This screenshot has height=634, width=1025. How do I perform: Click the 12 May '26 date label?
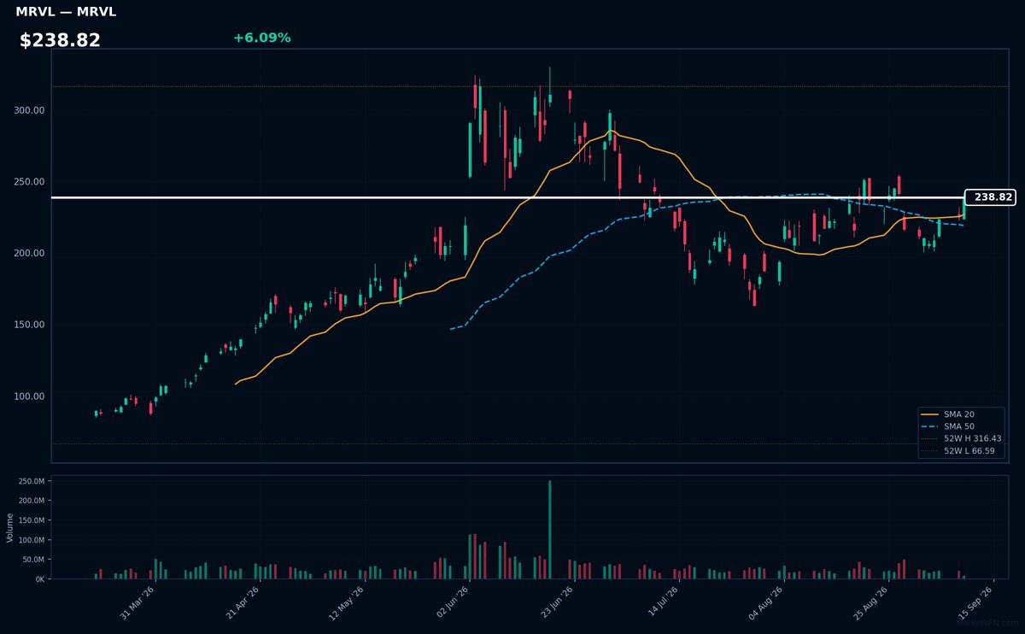point(348,602)
